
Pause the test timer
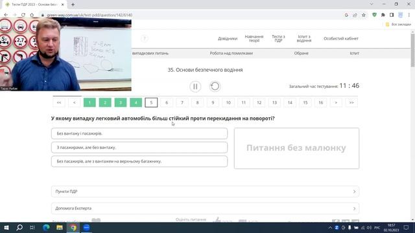pyautogui.click(x=195, y=86)
